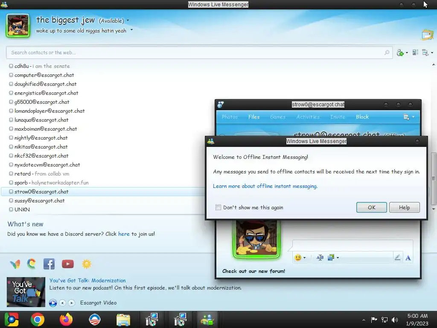The height and width of the screenshot is (328, 437).
Task: Click the user display picture in main window
Action: pyautogui.click(x=18, y=25)
